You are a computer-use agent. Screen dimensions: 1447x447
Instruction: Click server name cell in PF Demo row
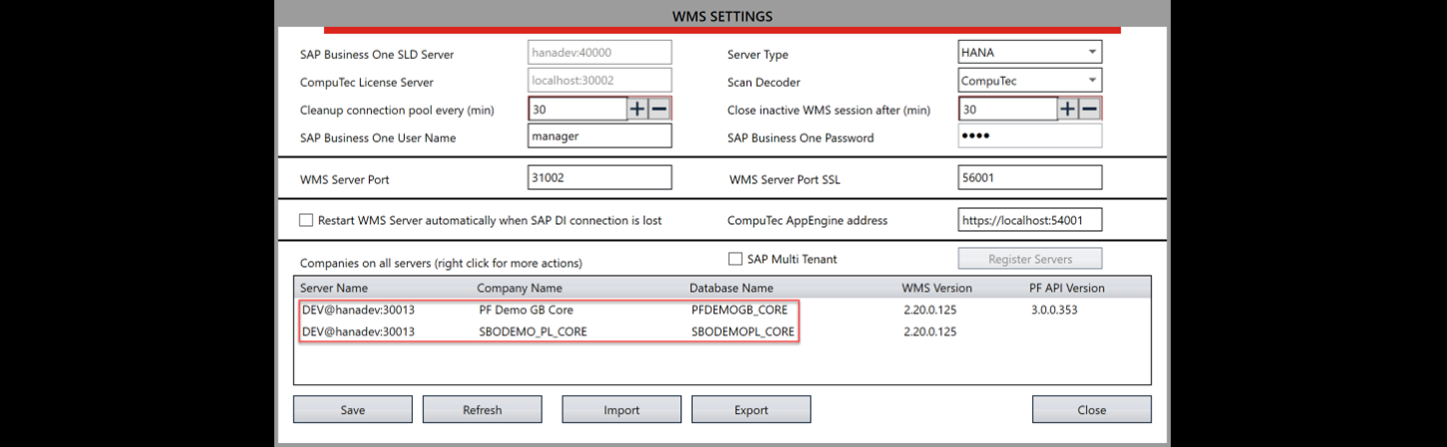[358, 310]
